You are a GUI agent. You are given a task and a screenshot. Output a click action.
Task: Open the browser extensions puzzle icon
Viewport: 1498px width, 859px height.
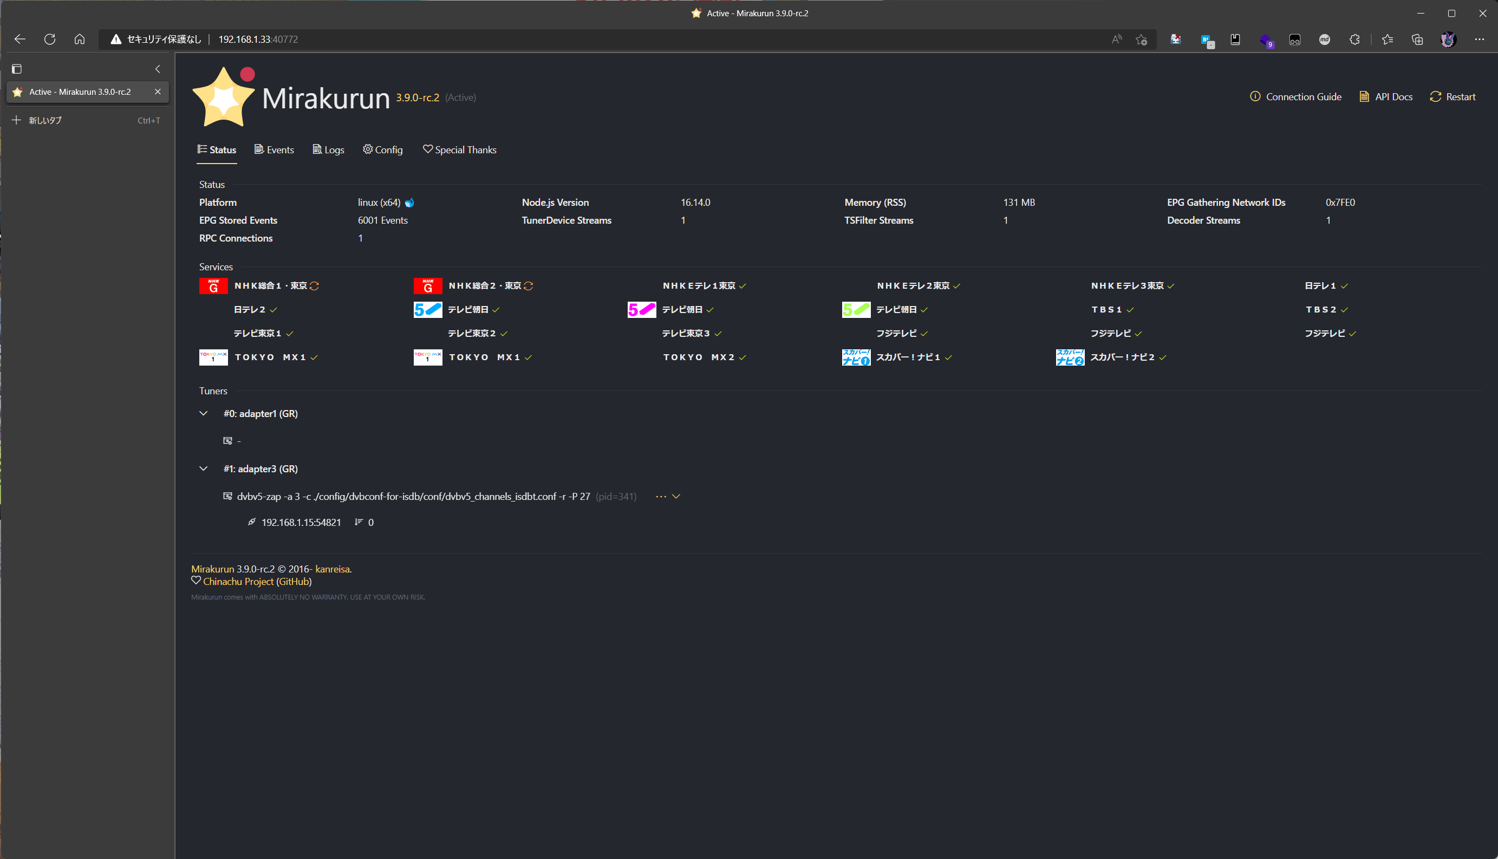point(1354,40)
